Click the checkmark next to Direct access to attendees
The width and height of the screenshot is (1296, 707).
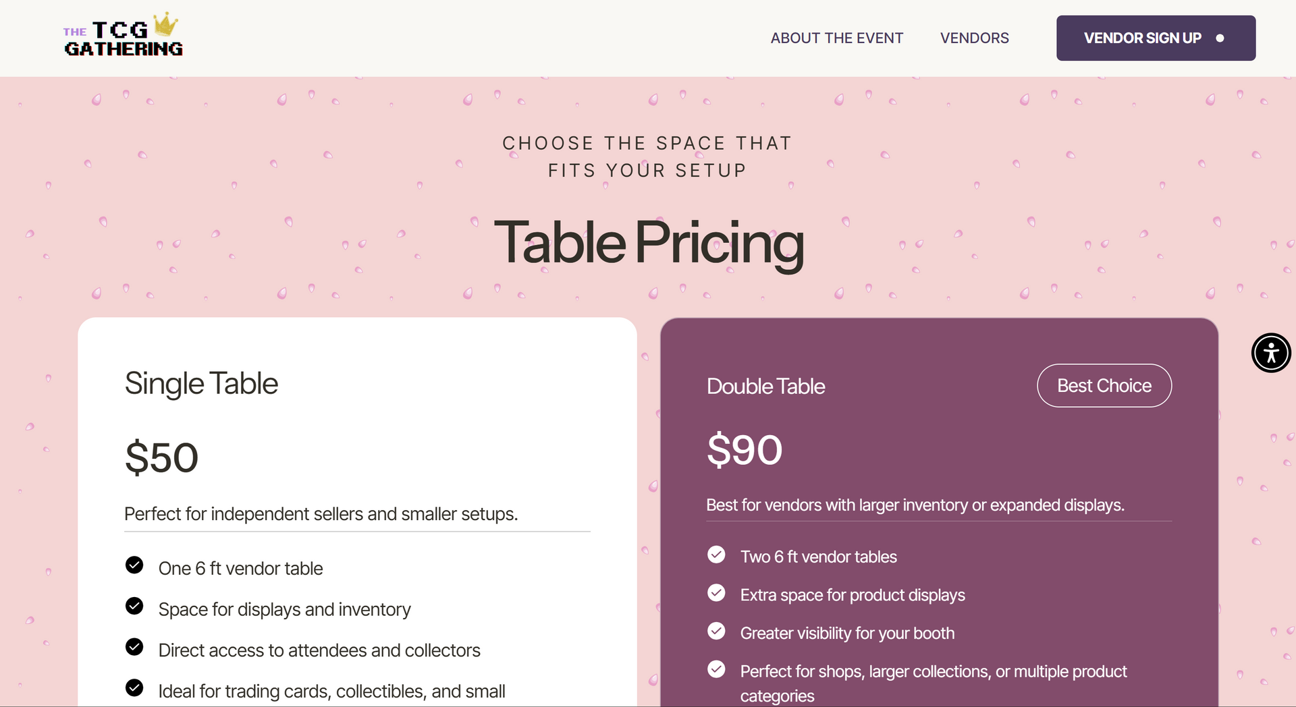pyautogui.click(x=134, y=648)
